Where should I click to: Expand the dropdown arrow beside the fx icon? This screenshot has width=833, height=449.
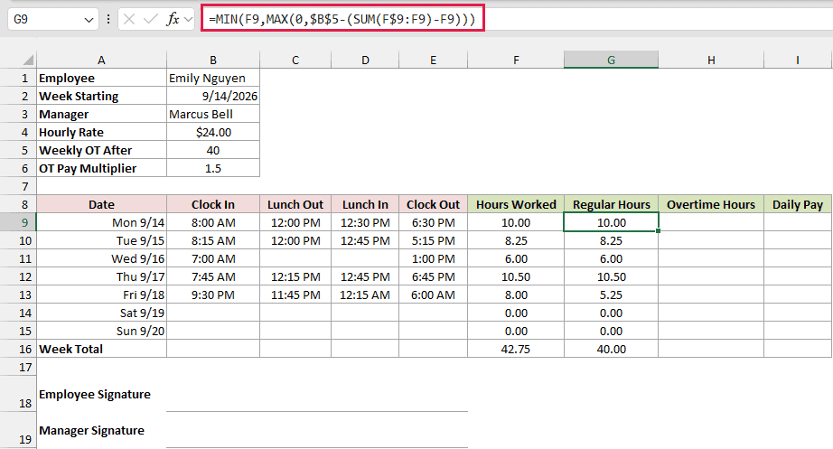pyautogui.click(x=188, y=20)
